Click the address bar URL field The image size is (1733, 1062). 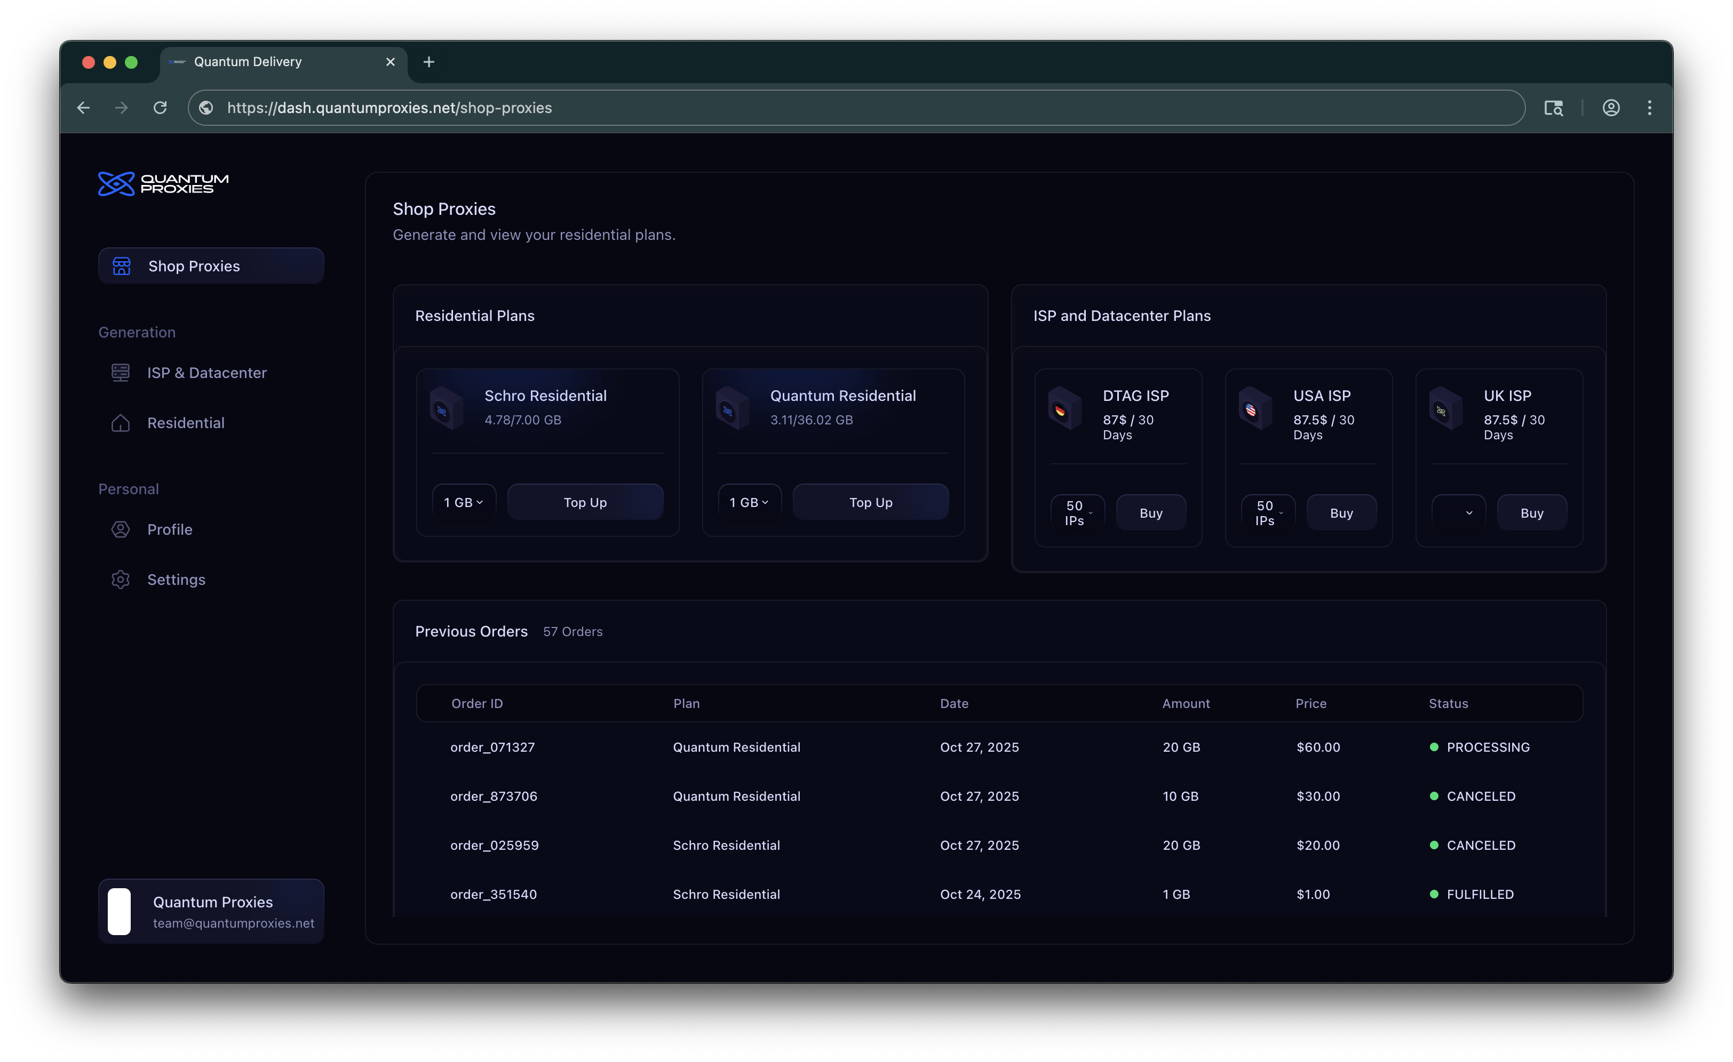[x=844, y=108]
